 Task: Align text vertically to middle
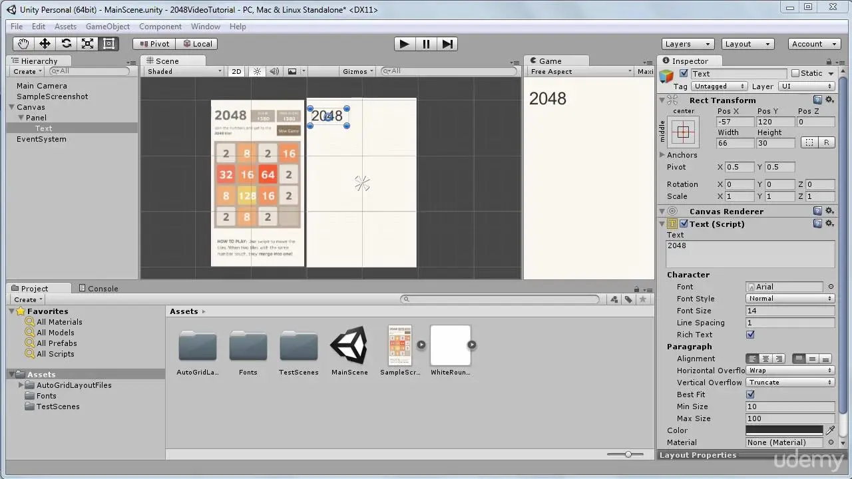click(x=813, y=359)
